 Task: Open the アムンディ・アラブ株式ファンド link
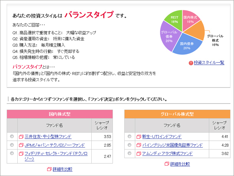pos(167,153)
